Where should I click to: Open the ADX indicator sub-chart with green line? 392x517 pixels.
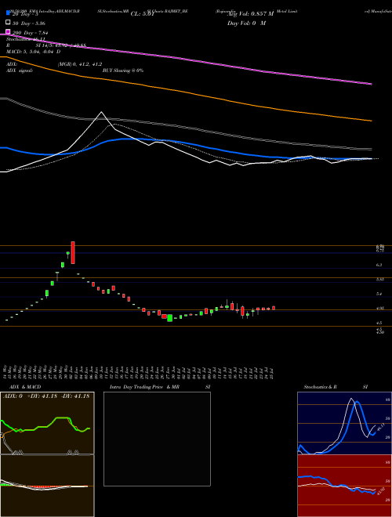click(x=47, y=423)
